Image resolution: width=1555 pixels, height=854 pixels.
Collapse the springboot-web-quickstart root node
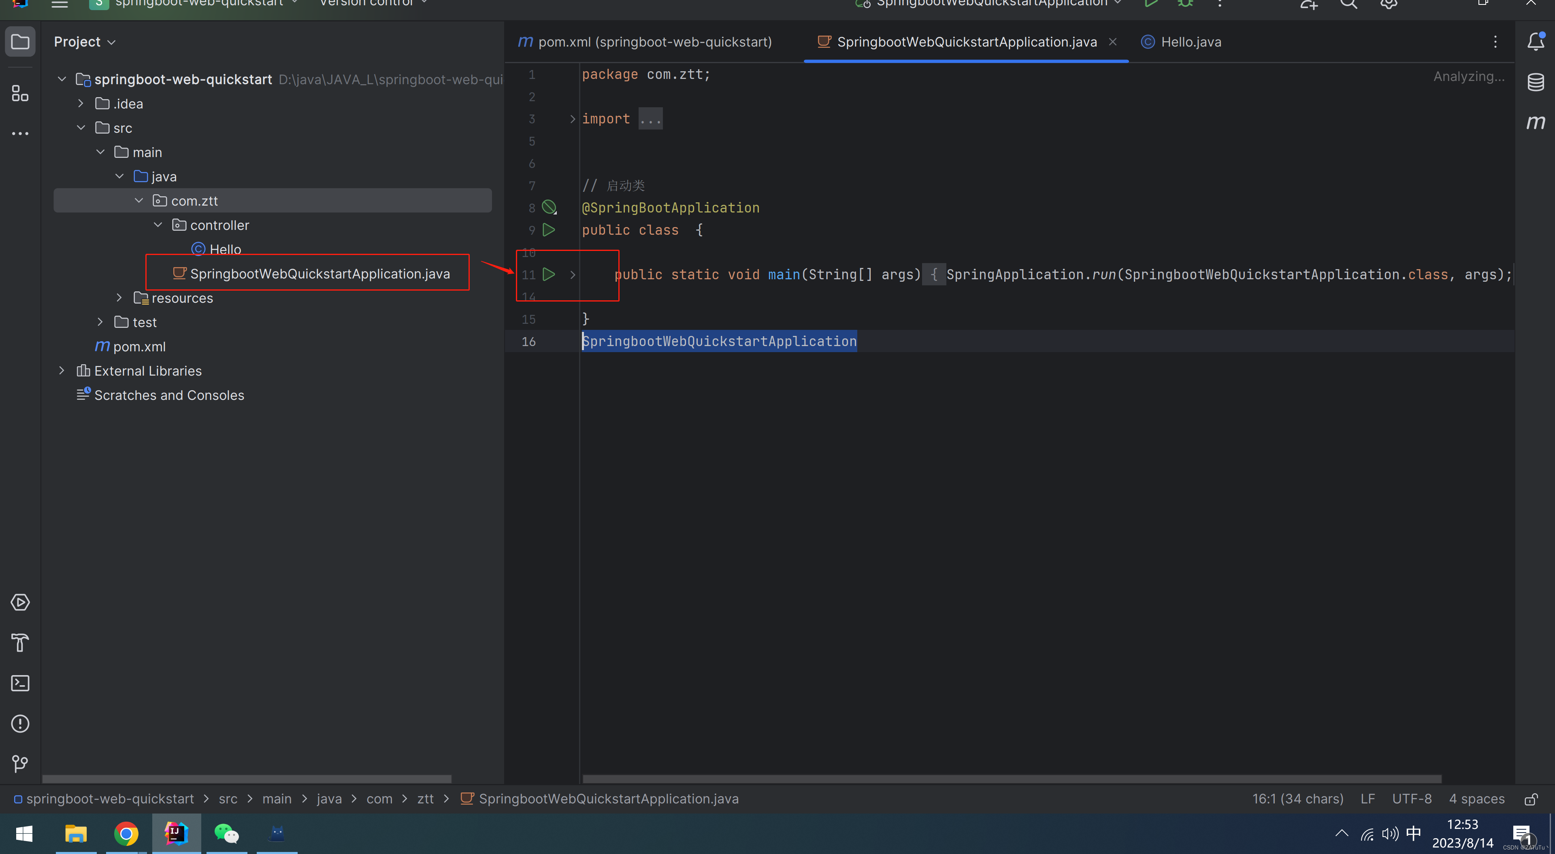[62, 79]
